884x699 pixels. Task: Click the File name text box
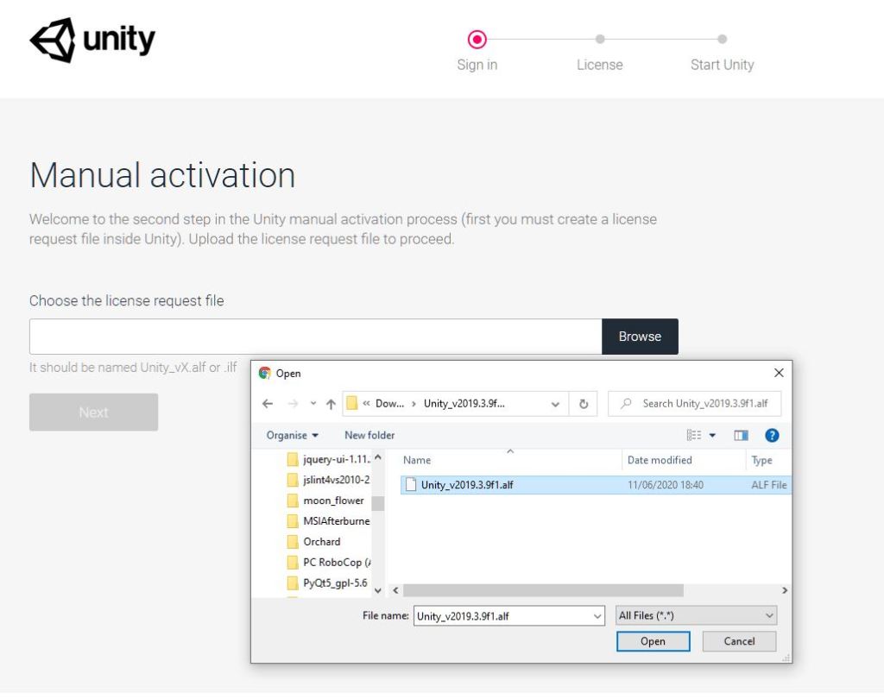(502, 616)
